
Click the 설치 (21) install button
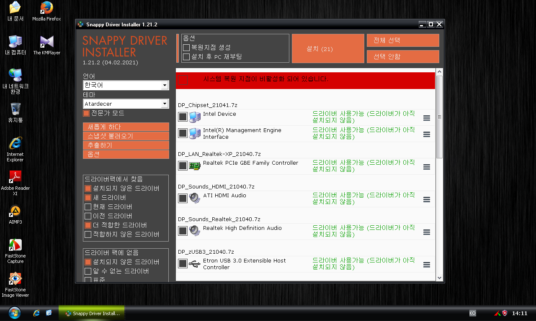(x=328, y=48)
